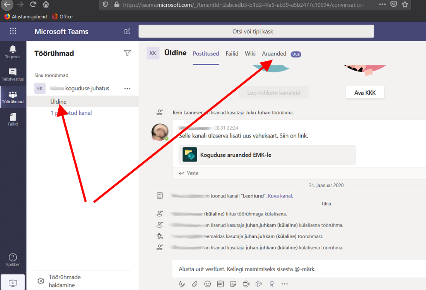Switch to the Failid tab
The image size is (426, 290).
pyautogui.click(x=232, y=54)
